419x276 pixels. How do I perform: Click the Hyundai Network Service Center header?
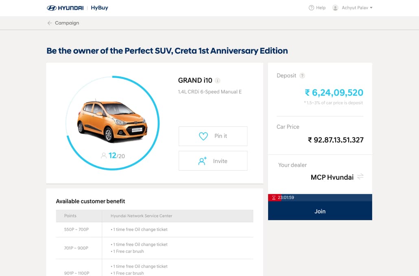point(141,216)
